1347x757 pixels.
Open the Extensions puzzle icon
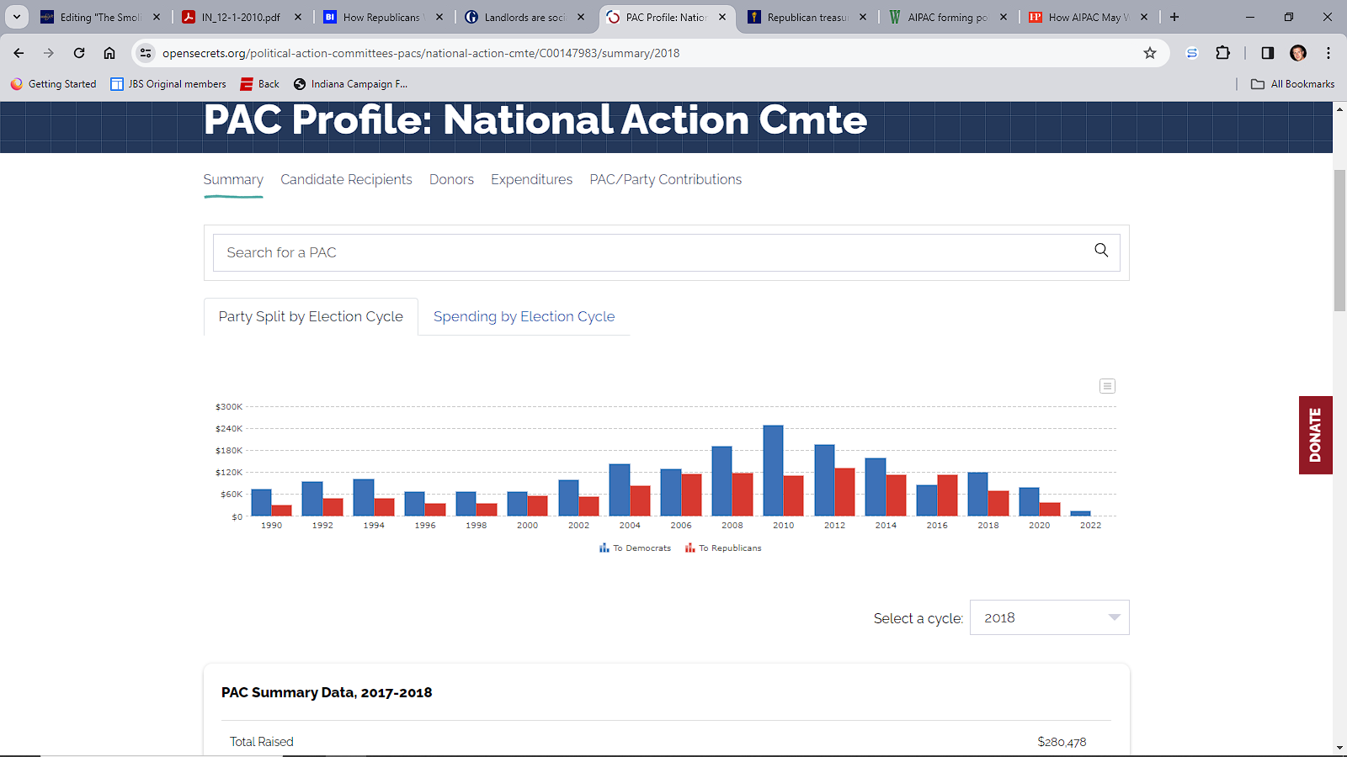pos(1223,53)
